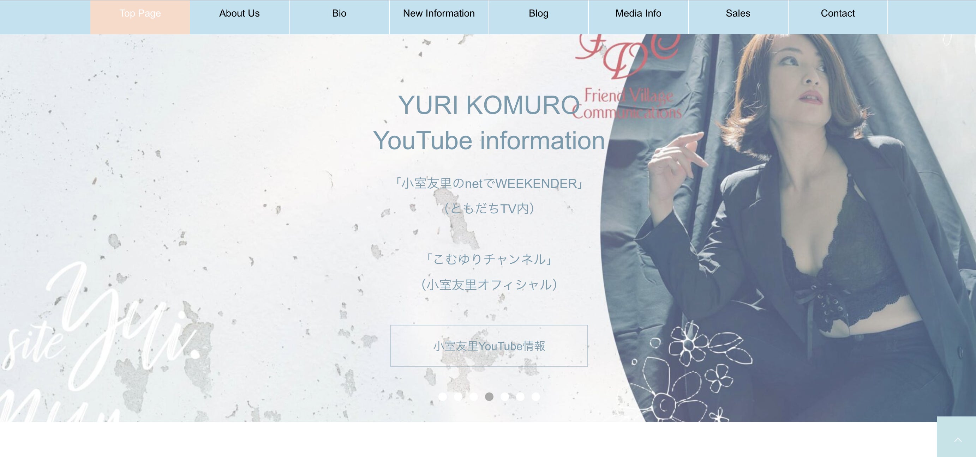Go to the Sales page
976x457 pixels.
coord(738,14)
